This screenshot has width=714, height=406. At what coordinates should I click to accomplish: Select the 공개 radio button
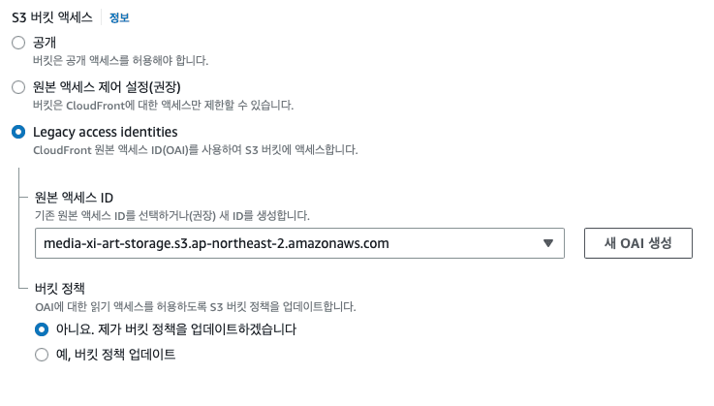pos(17,44)
